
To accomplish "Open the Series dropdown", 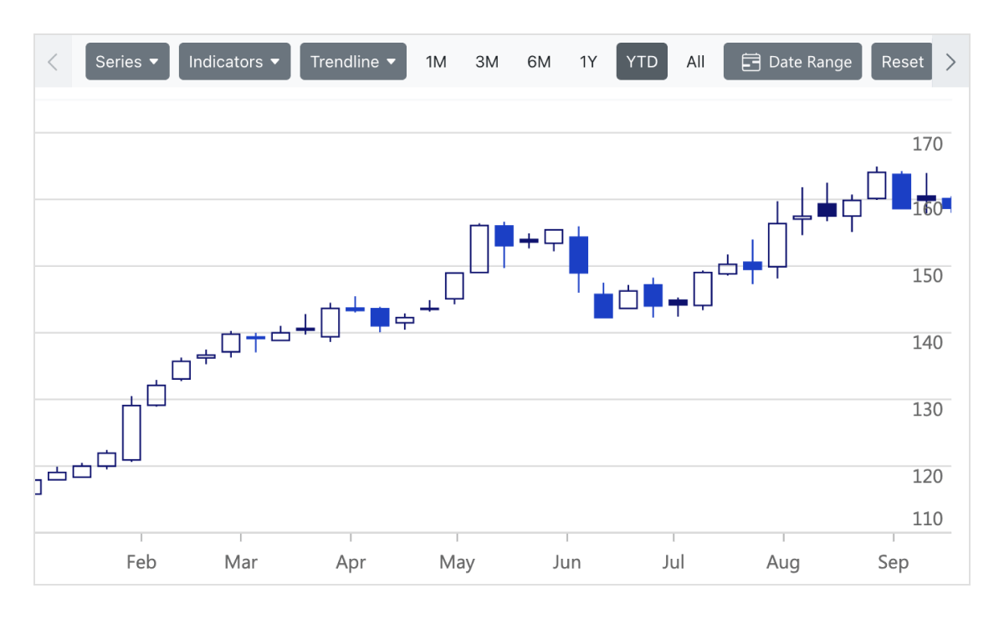I will point(127,62).
